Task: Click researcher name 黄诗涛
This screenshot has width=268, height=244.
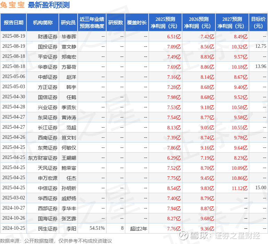Action: tap(69, 117)
